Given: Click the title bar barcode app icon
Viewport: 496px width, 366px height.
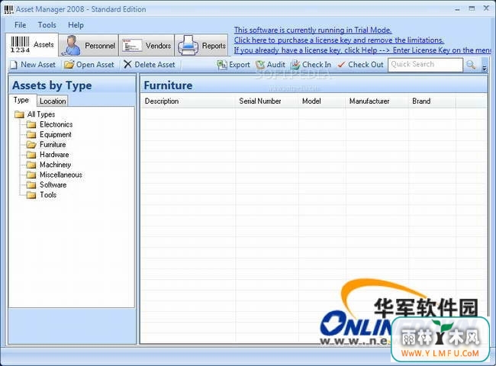Looking at the screenshot, I should pos(9,9).
